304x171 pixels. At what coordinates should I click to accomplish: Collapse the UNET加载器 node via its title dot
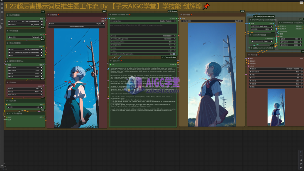pos(7,15)
